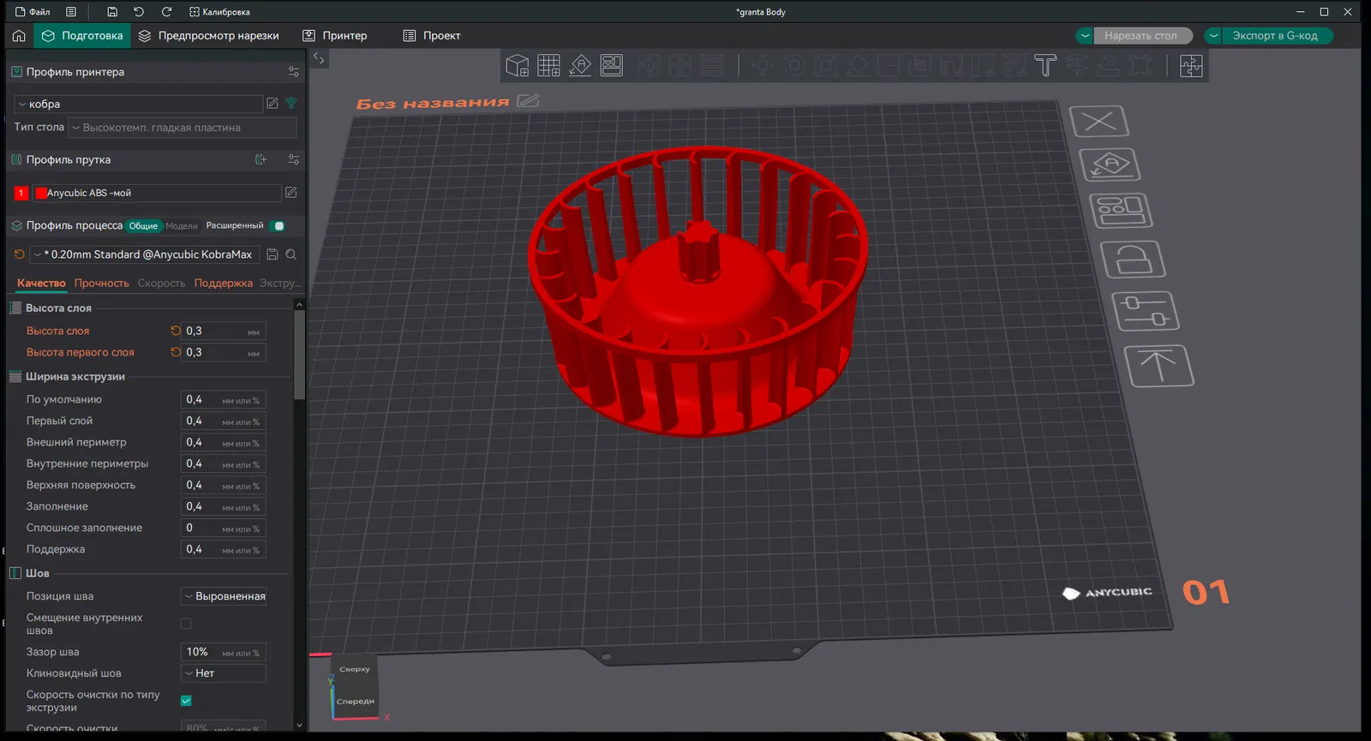Click the red filament color swatch
The width and height of the screenshot is (1371, 741).
[40, 193]
